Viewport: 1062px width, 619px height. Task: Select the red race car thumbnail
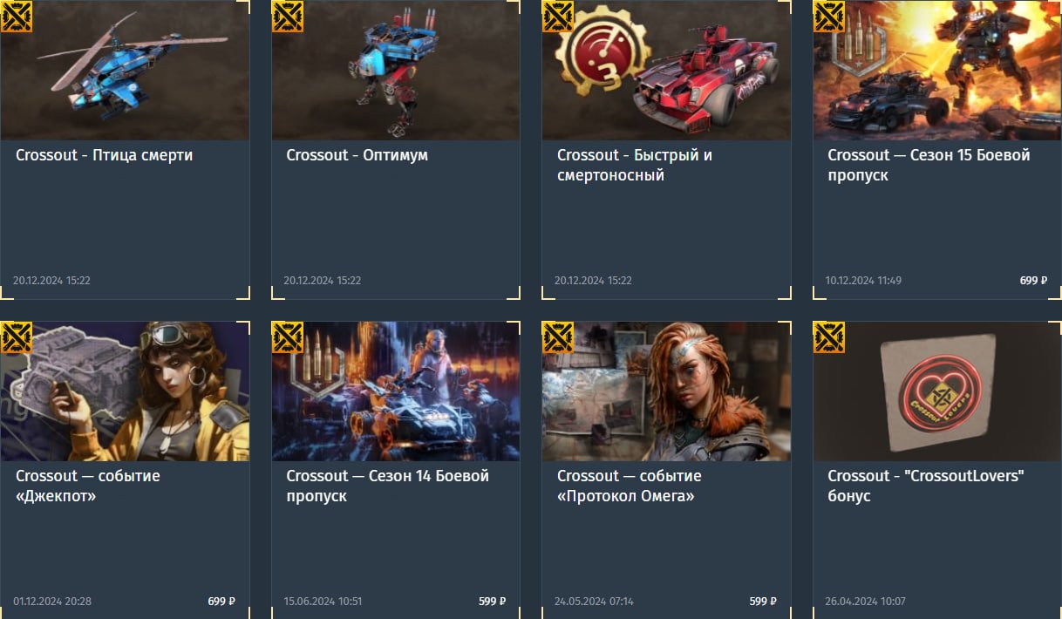[666, 70]
